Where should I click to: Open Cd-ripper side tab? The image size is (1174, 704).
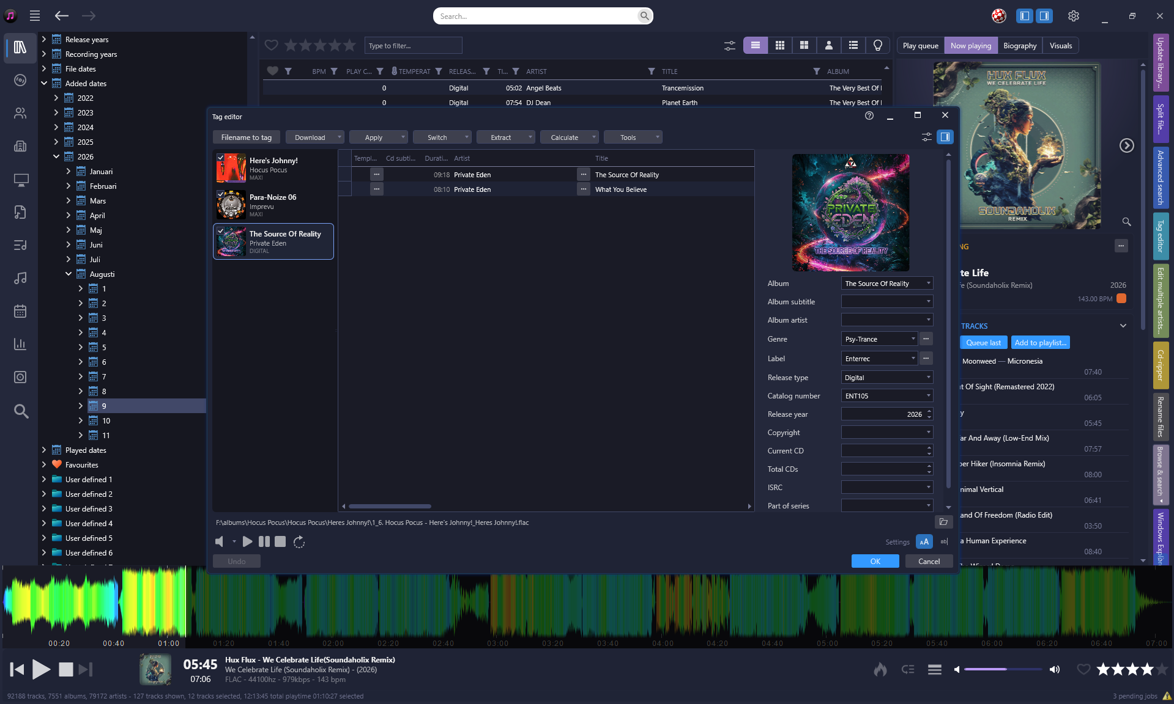pyautogui.click(x=1161, y=365)
